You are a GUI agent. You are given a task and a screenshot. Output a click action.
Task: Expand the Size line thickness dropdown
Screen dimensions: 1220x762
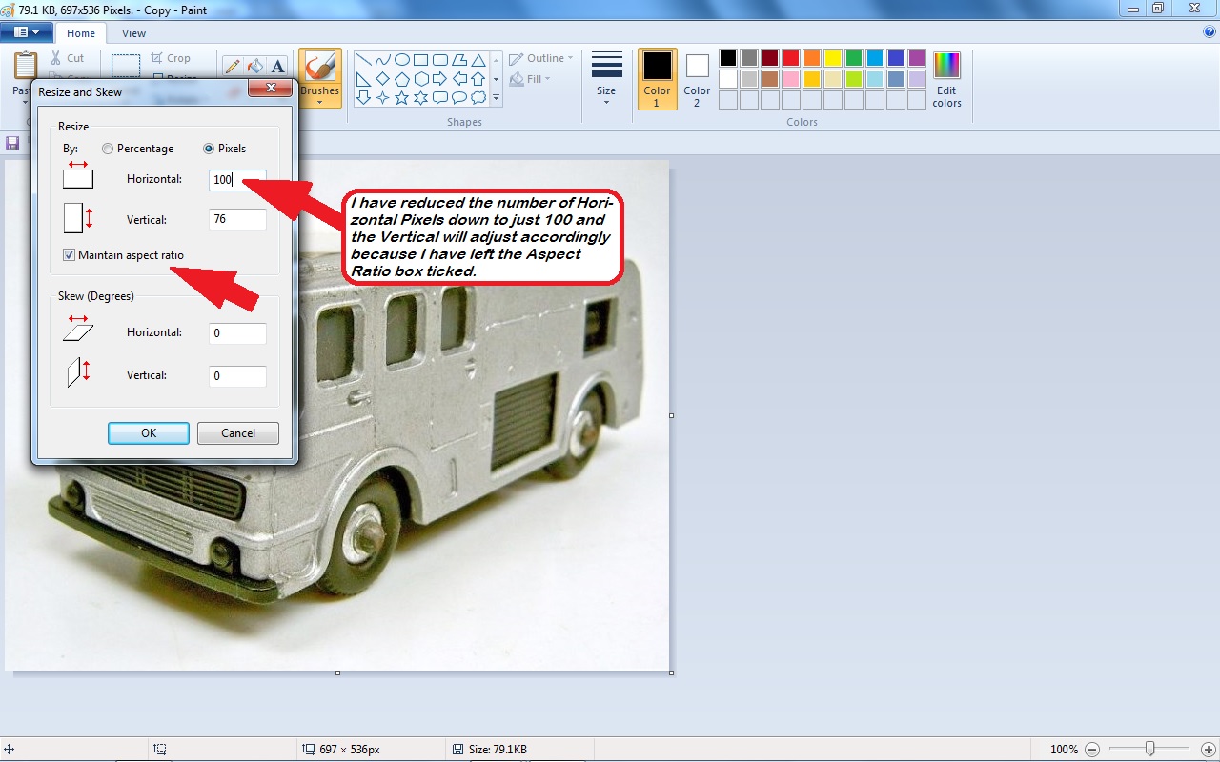pos(606,101)
